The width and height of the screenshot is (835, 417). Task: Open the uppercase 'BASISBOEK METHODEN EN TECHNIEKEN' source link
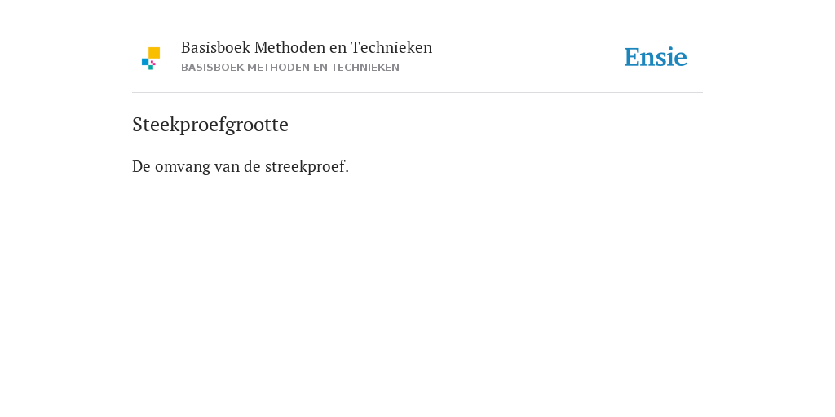point(290,68)
